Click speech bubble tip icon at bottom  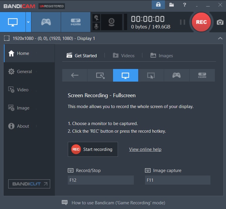point(65,202)
